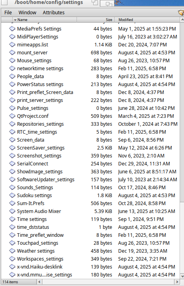Select the Weather settings file icon
184x286 pixels.
click(x=12, y=251)
